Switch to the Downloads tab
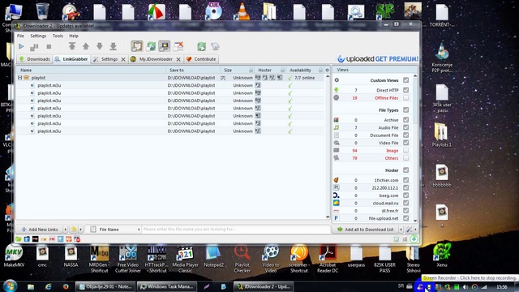 pyautogui.click(x=34, y=59)
